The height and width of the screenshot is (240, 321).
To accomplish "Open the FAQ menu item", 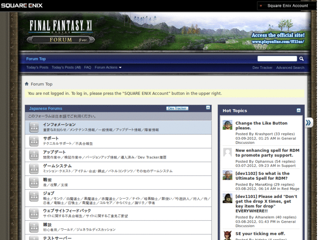I will [x=87, y=67].
